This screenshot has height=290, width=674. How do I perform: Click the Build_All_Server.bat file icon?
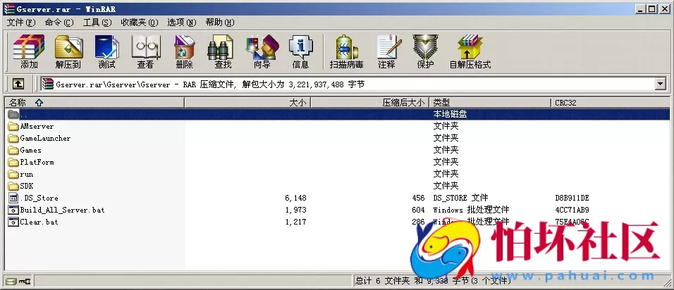pyautogui.click(x=13, y=210)
